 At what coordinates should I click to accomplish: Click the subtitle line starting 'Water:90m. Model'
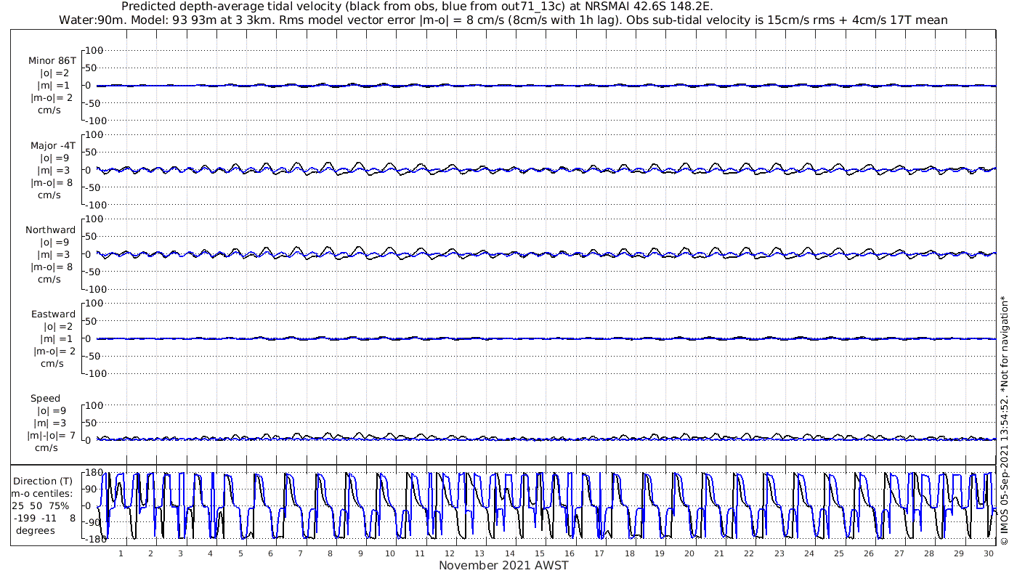tap(503, 20)
